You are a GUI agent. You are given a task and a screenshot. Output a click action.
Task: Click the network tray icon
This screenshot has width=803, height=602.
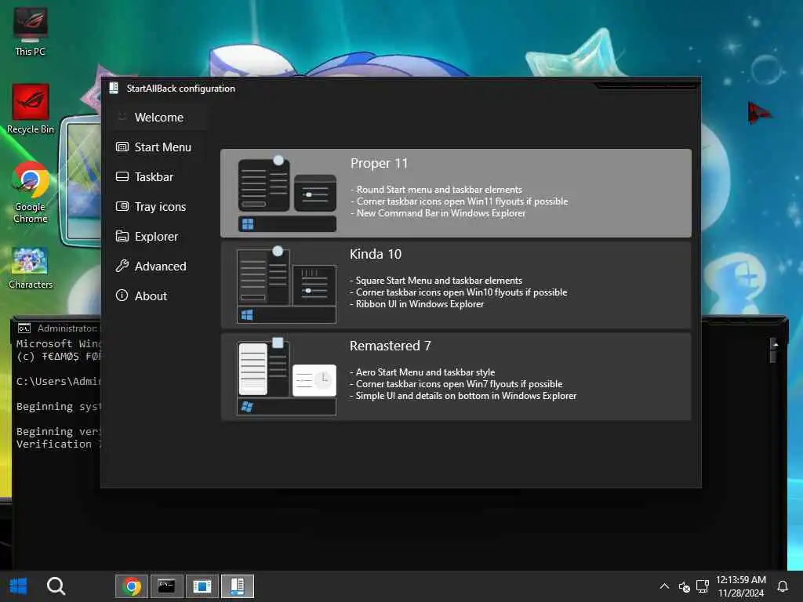703,586
